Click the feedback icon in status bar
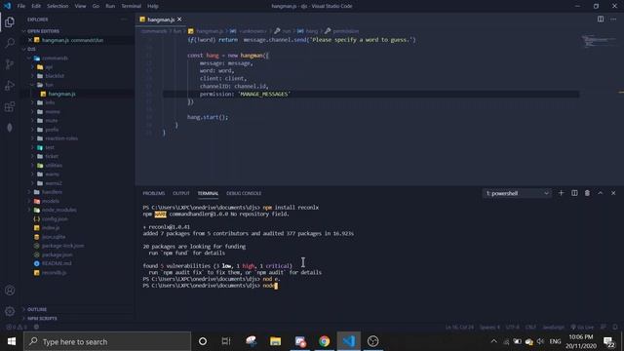 coord(604,327)
